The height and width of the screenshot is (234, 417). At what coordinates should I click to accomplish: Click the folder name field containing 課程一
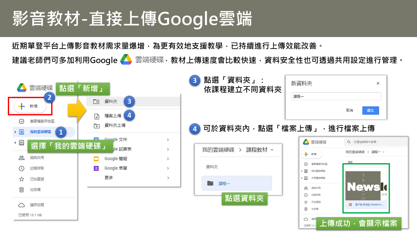[x=336, y=96]
